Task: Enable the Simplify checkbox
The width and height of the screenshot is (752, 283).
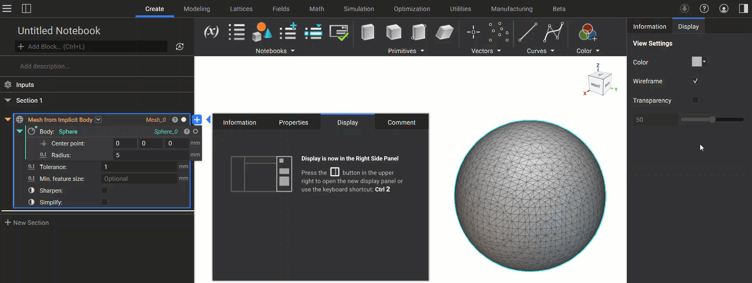Action: click(x=105, y=202)
